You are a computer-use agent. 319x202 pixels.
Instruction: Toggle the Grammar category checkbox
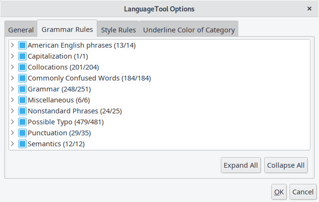pos(22,89)
